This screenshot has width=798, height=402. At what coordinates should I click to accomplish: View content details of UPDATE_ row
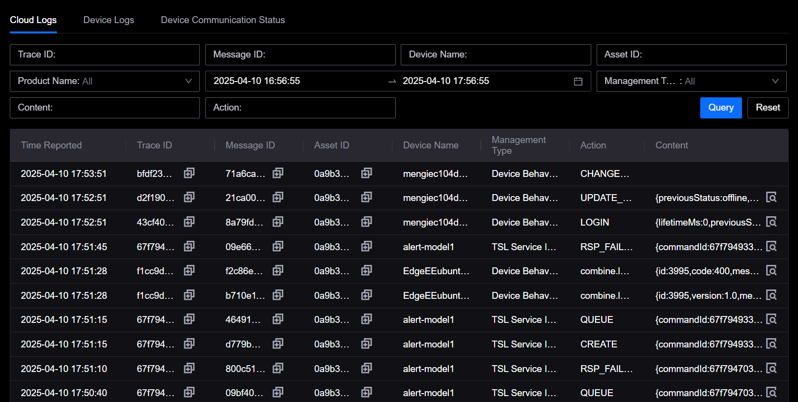[771, 198]
